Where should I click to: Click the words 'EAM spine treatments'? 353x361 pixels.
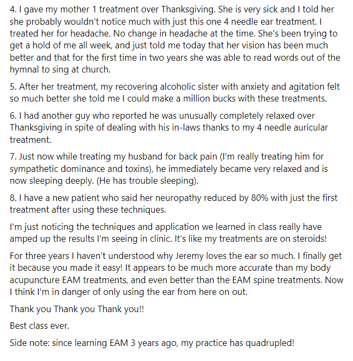(x=277, y=280)
